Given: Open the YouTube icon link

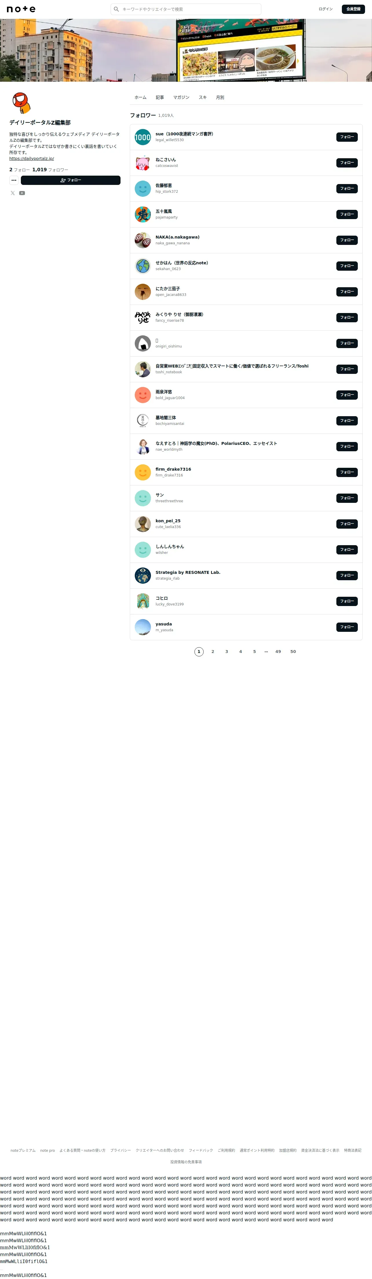Looking at the screenshot, I should 22,193.
